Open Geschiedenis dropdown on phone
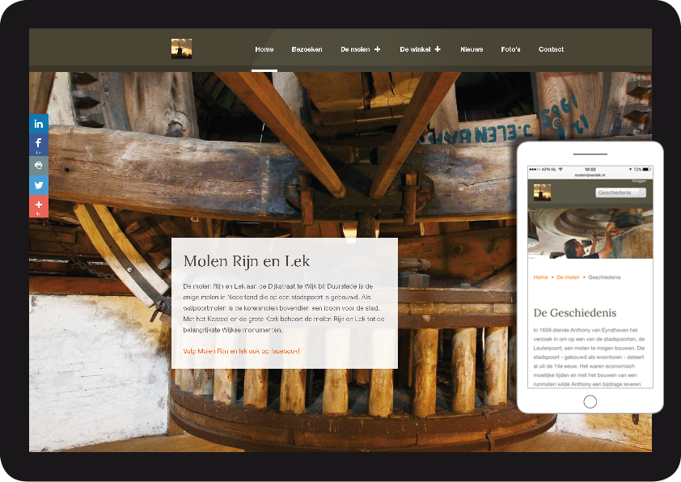Viewport: 681px width, 482px height. point(620,193)
